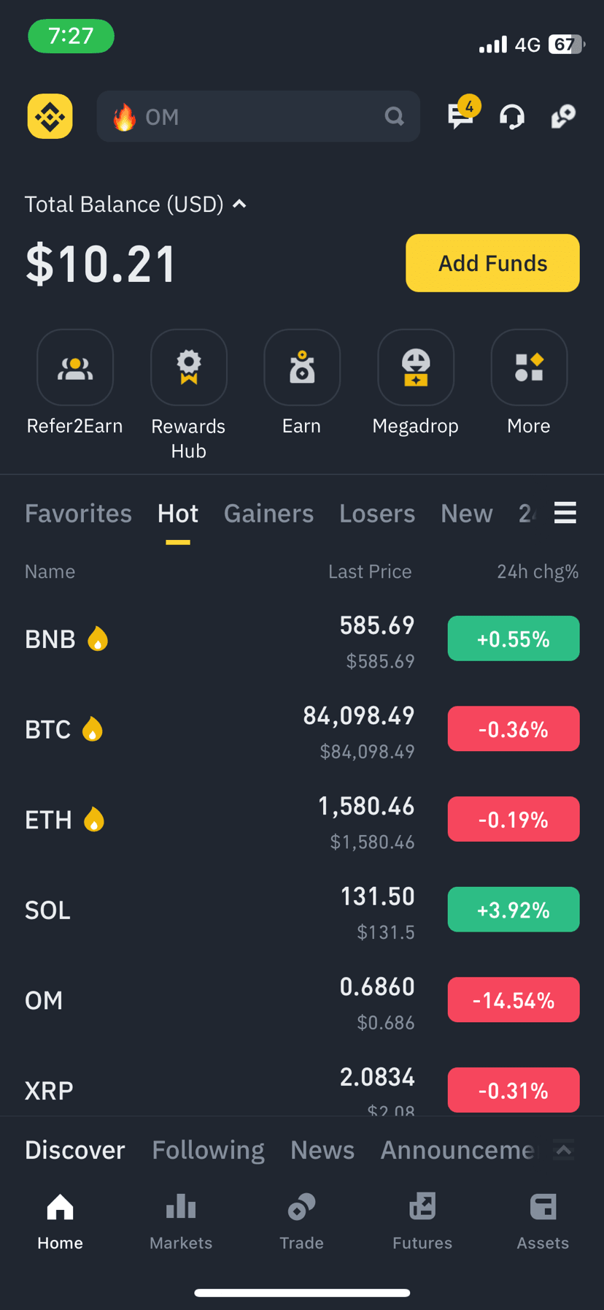The height and width of the screenshot is (1310, 604).
Task: Select the BTC row in the list
Action: [x=302, y=729]
